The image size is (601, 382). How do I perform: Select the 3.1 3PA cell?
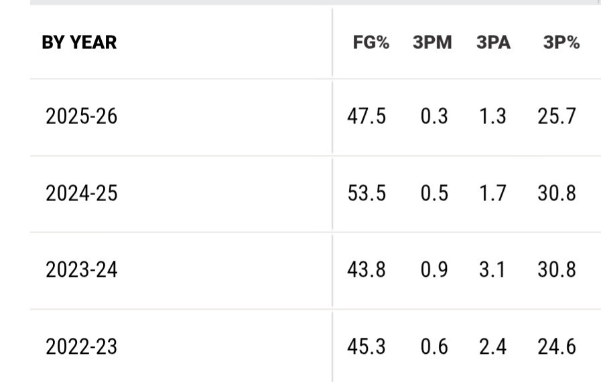tap(493, 270)
